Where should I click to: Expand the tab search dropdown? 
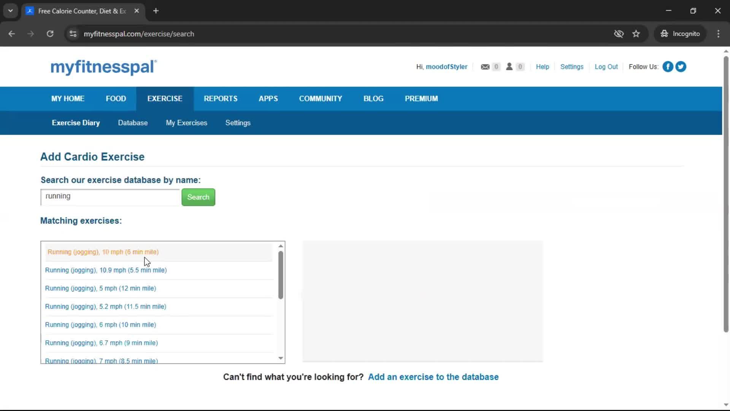[11, 11]
